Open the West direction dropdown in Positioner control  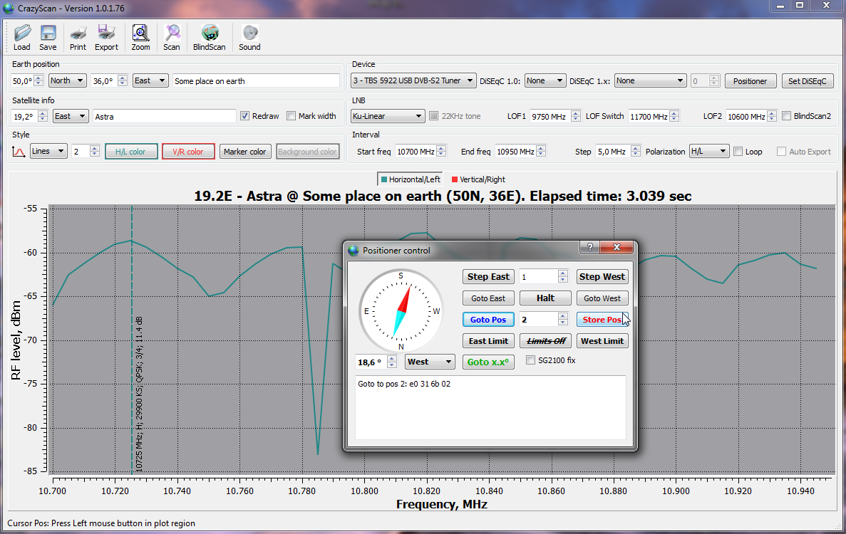430,362
